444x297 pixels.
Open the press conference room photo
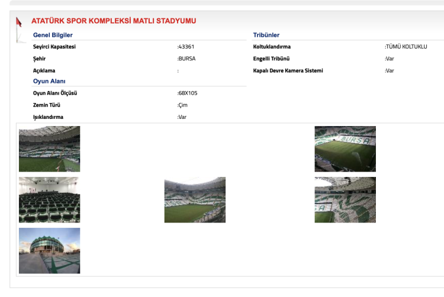(x=49, y=200)
